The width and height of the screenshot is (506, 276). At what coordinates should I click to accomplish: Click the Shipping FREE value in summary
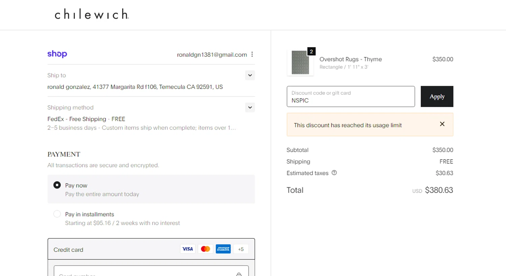(446, 162)
